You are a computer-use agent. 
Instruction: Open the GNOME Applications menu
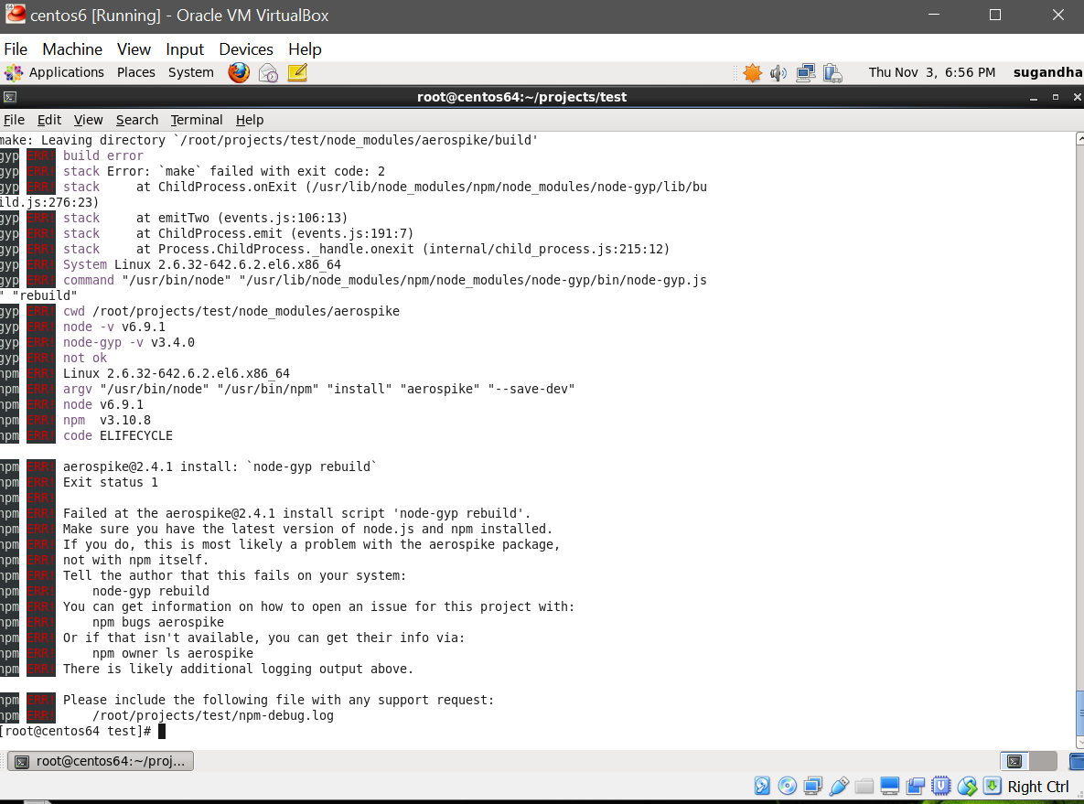click(67, 72)
